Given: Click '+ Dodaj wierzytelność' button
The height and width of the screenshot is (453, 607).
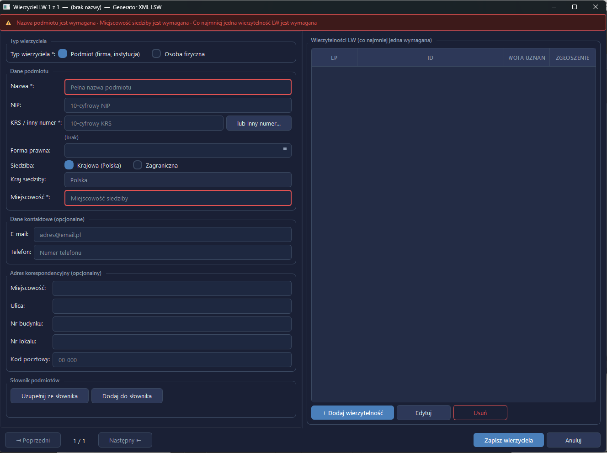Looking at the screenshot, I should (x=352, y=413).
